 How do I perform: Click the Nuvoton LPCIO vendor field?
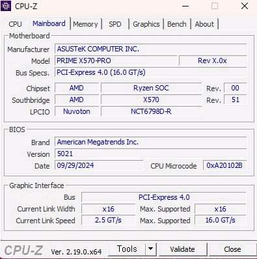click(x=77, y=111)
